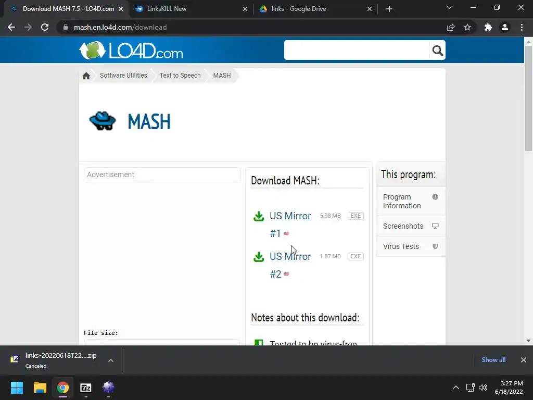Close the Download MASH tab
The height and width of the screenshot is (400, 533).
tap(121, 9)
